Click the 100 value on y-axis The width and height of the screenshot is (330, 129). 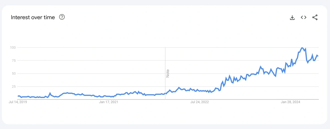coord(13,48)
